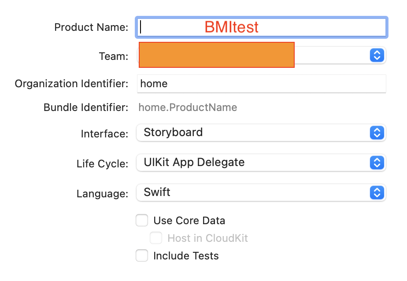Click the blue chevron icon of Team popup
The width and height of the screenshot is (407, 281).
click(x=377, y=55)
